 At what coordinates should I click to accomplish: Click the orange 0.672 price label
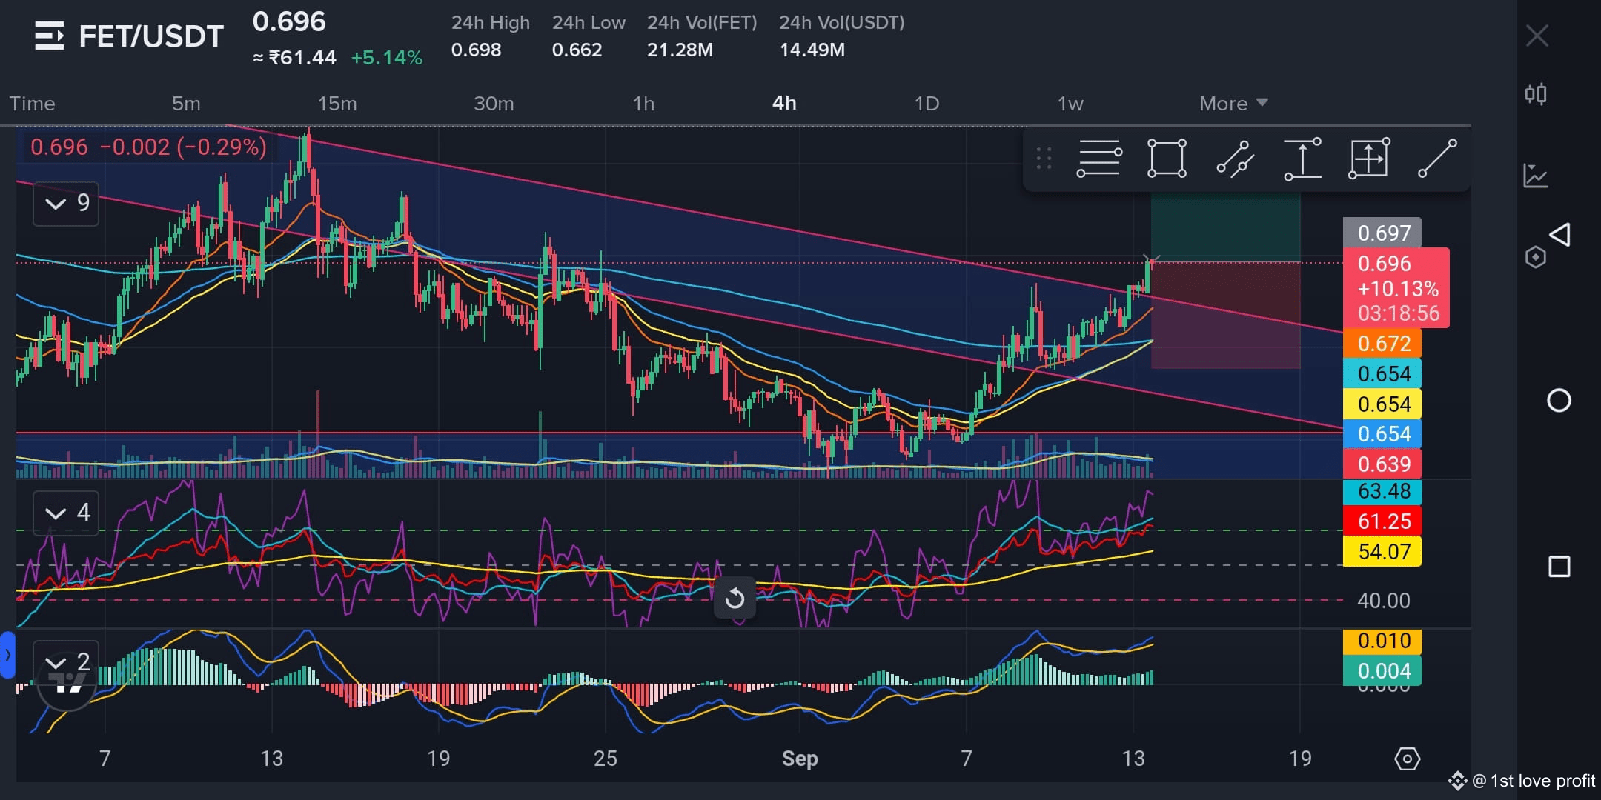point(1382,344)
